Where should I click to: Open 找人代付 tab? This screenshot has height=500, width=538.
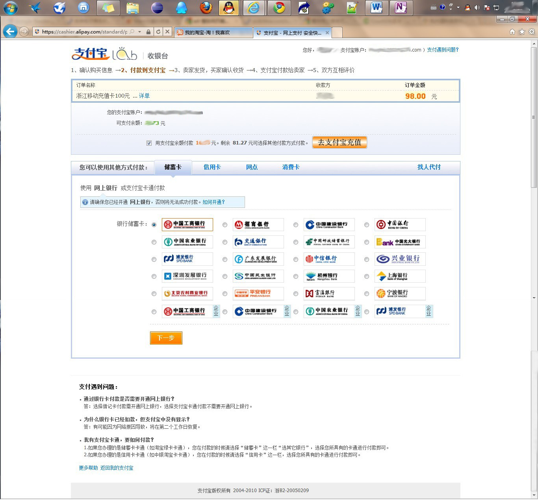pyautogui.click(x=429, y=167)
